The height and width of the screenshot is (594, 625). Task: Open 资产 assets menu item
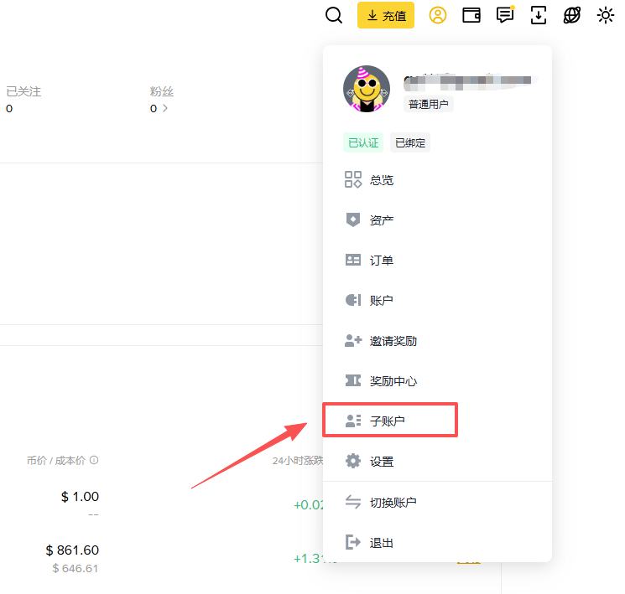(437, 220)
